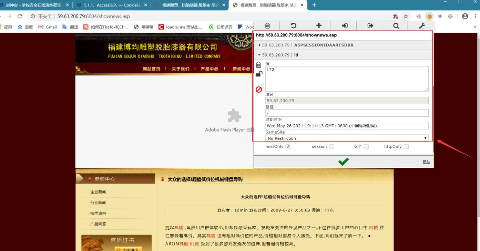This screenshot has width=480, height=251.
Task: Open the Chrome profile avatar icon
Action: pyautogui.click(x=465, y=16)
